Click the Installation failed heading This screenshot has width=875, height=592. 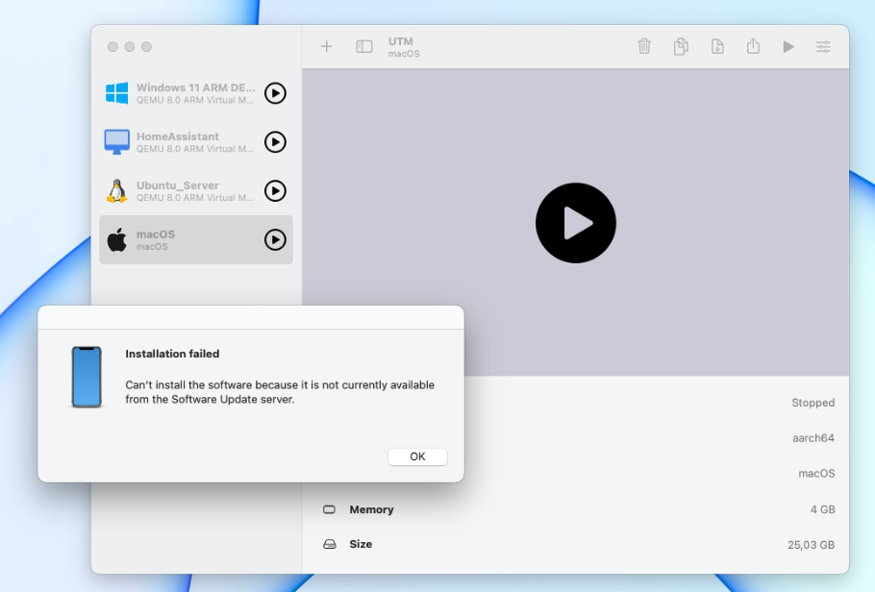coord(172,354)
